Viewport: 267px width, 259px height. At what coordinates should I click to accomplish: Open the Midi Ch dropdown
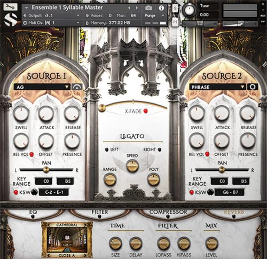click(52, 23)
